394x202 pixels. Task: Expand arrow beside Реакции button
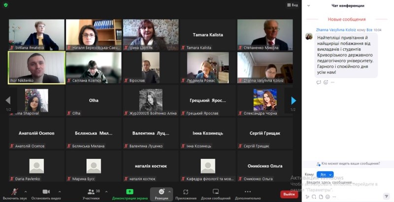click(169, 192)
